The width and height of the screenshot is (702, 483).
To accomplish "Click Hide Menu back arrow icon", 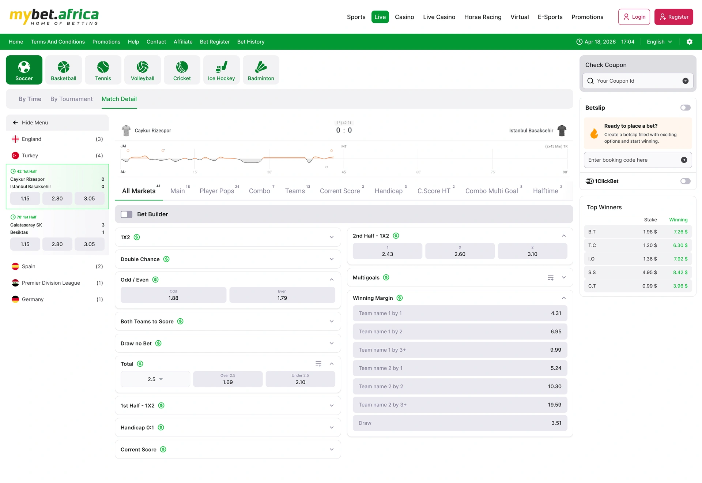I will (15, 123).
